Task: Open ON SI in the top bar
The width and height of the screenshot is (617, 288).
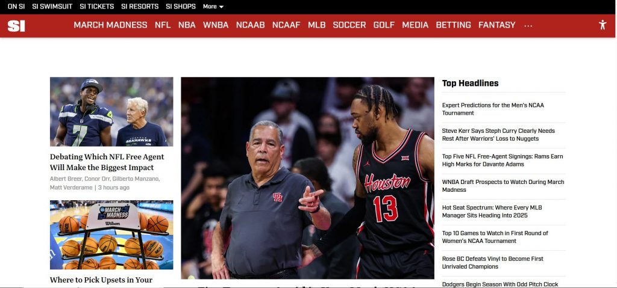Action: (x=16, y=6)
